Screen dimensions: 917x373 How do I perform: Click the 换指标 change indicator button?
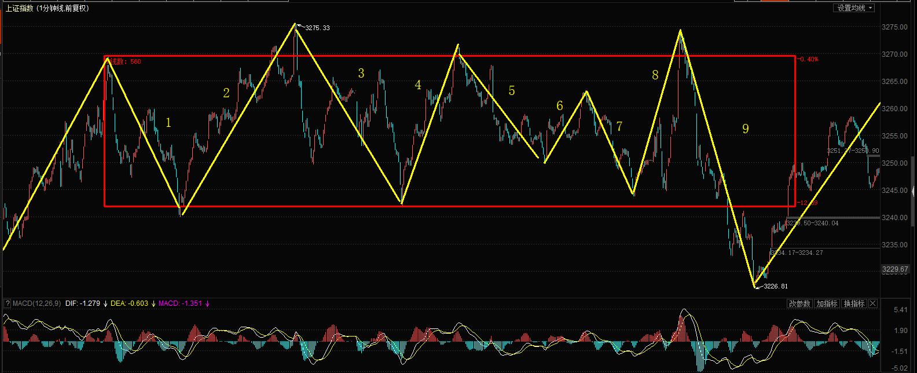(854, 303)
